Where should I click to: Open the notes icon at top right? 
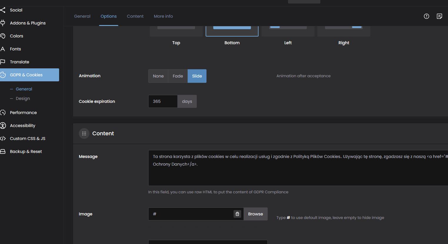[439, 16]
